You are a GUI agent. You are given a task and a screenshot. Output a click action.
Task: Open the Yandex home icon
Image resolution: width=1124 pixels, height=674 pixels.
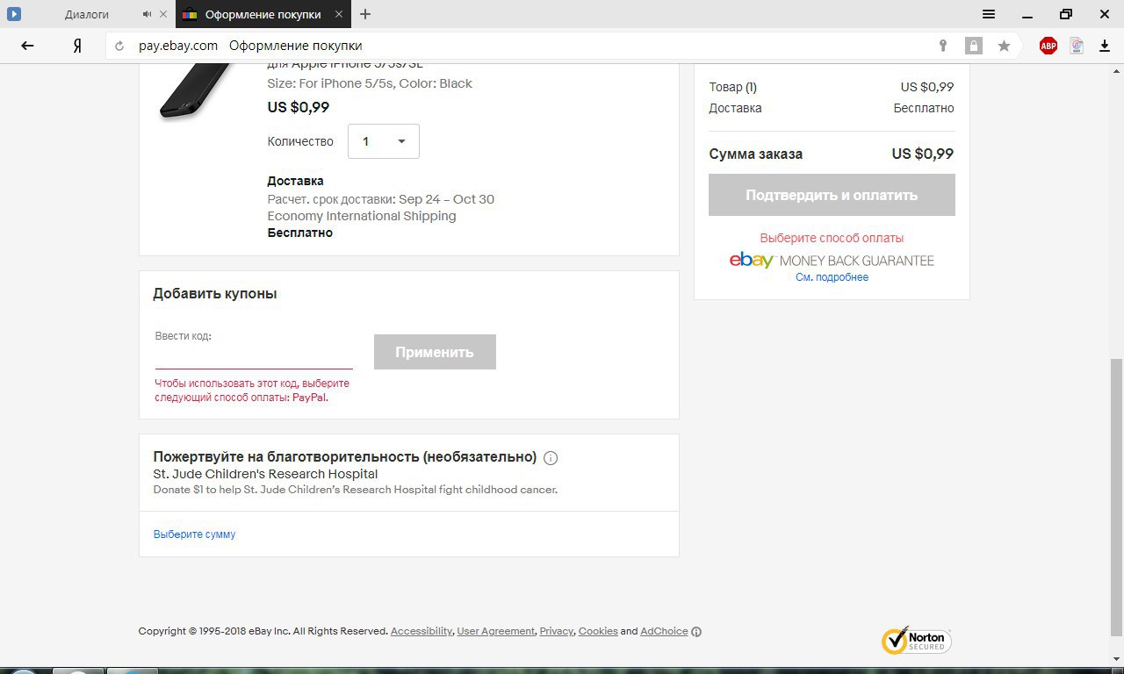coord(77,46)
